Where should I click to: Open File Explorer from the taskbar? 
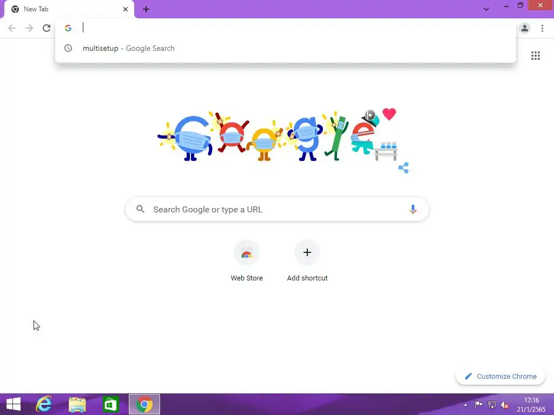pos(77,404)
